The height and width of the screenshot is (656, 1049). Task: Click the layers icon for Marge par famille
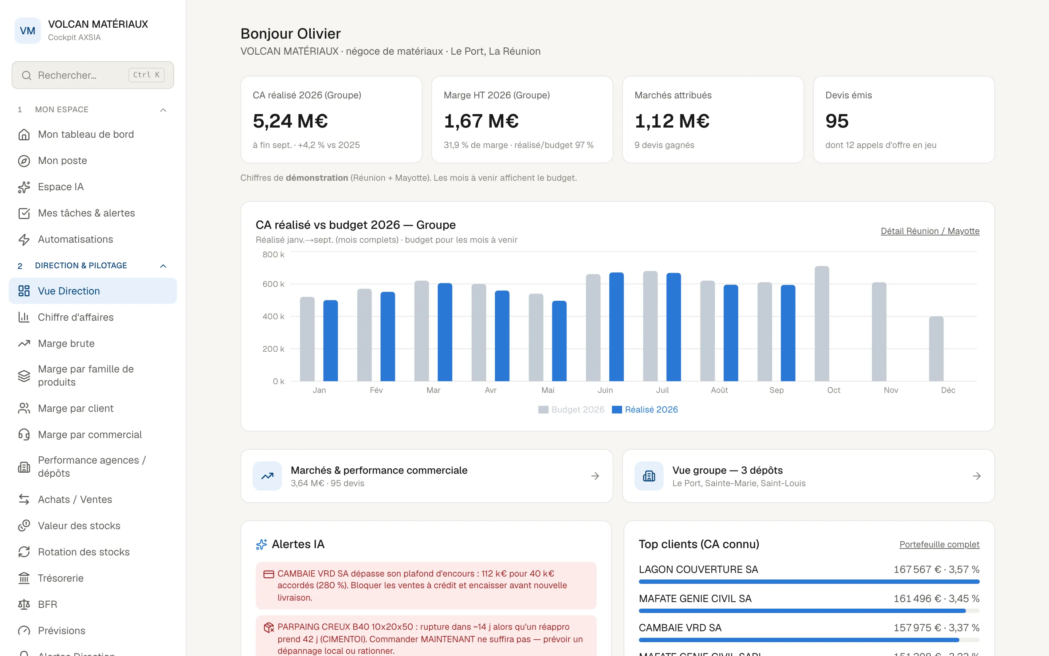tap(24, 376)
